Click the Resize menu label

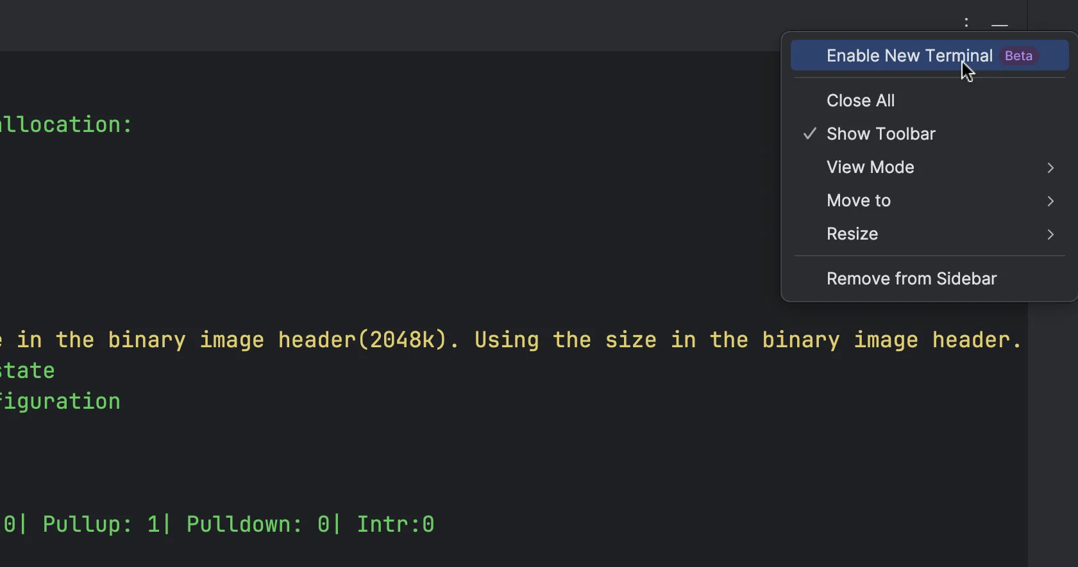[852, 234]
